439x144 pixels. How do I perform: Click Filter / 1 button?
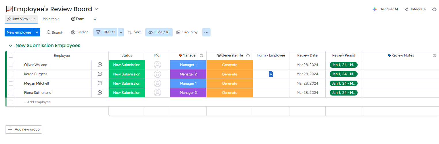pyautogui.click(x=106, y=32)
